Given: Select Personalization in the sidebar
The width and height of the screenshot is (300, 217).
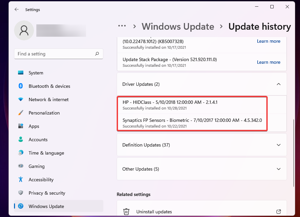Looking at the screenshot, I should [x=59, y=113].
